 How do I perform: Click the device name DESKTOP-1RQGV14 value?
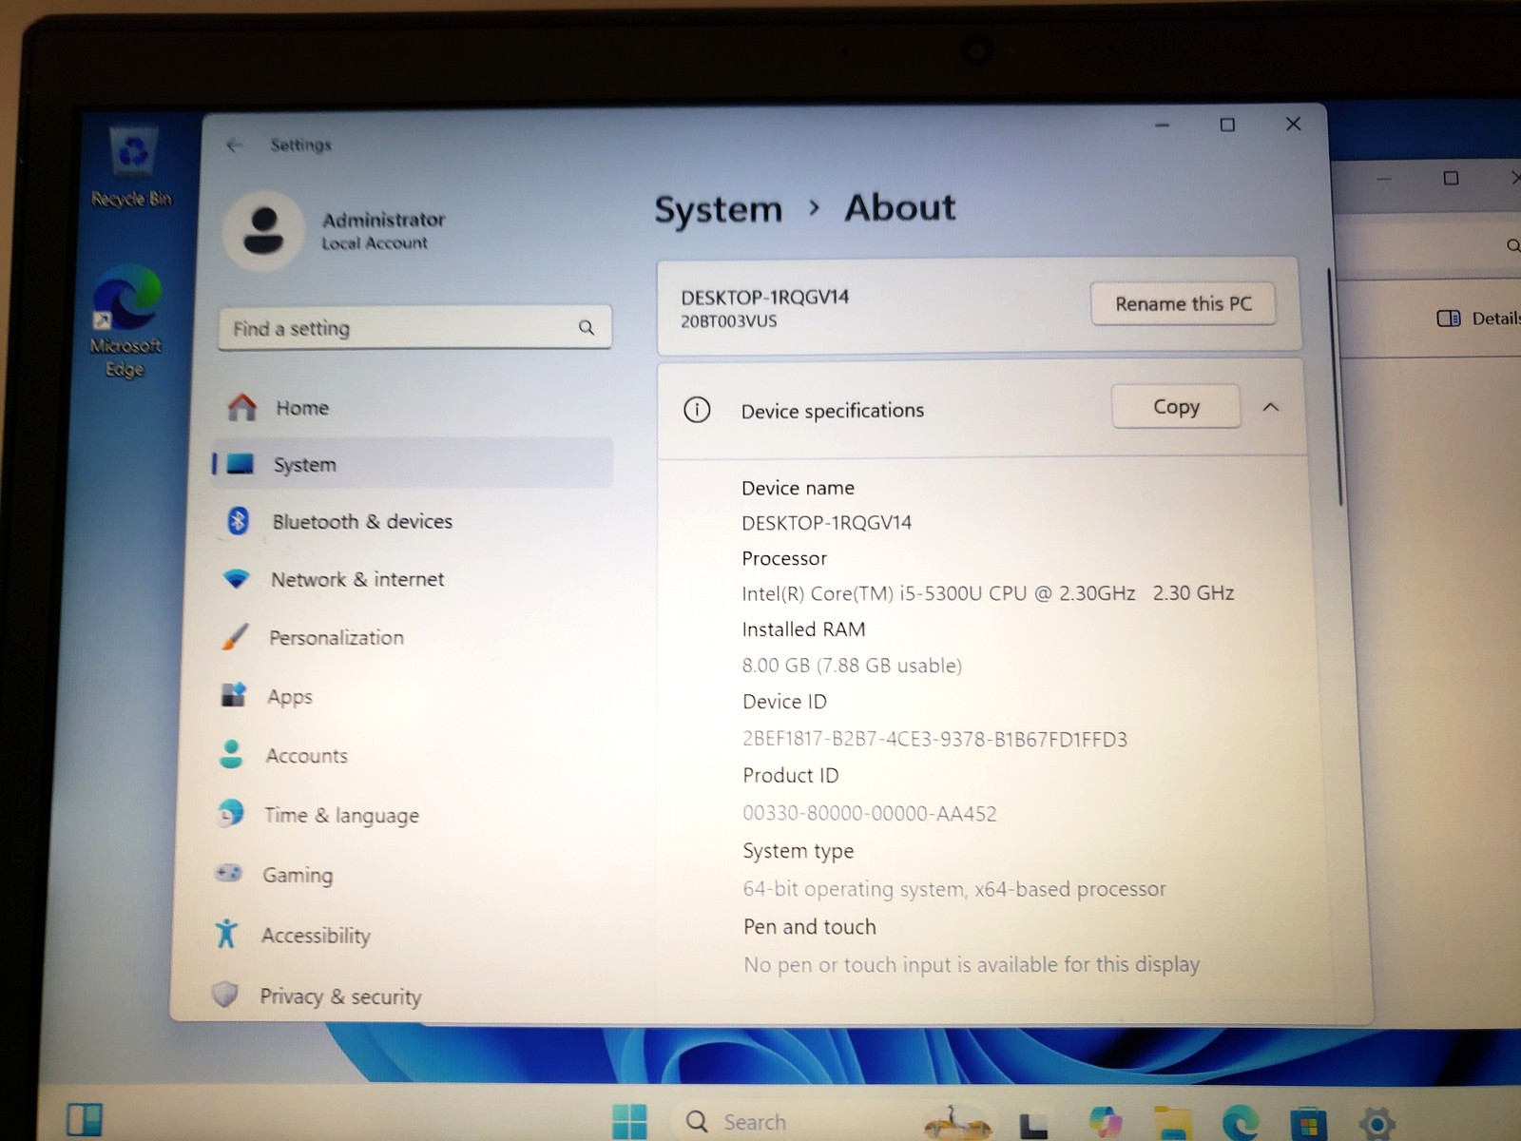tap(826, 523)
